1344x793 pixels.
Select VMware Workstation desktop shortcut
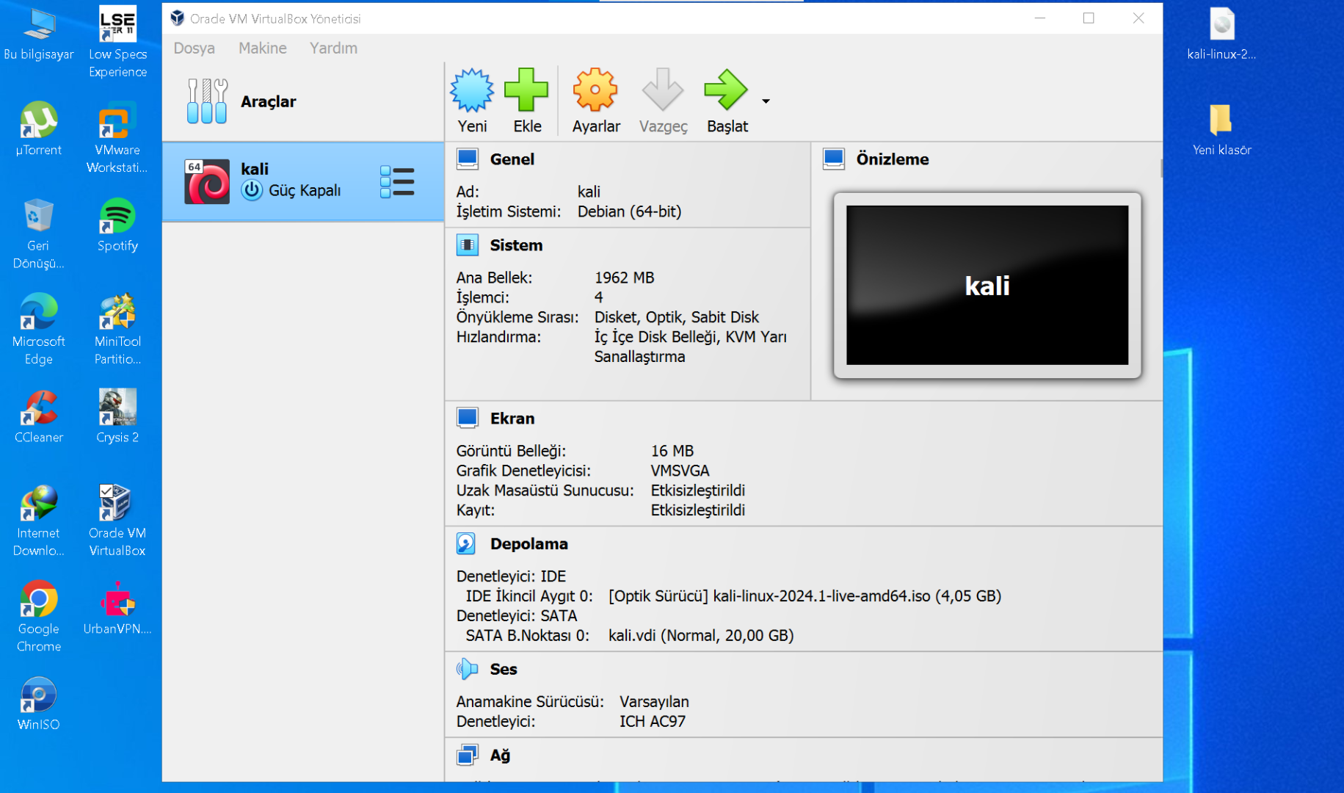[x=117, y=138]
